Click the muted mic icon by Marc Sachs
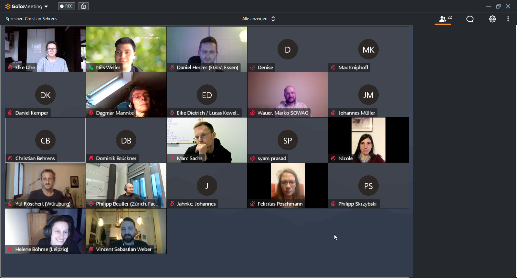The image size is (517, 278). pyautogui.click(x=172, y=158)
